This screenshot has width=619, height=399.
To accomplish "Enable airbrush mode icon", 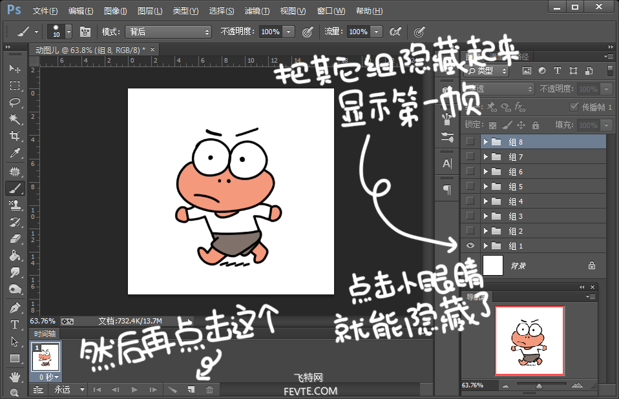I will click(x=395, y=32).
